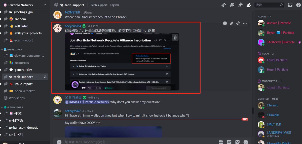Collapse the LANGUAGES channel category

click(13, 107)
